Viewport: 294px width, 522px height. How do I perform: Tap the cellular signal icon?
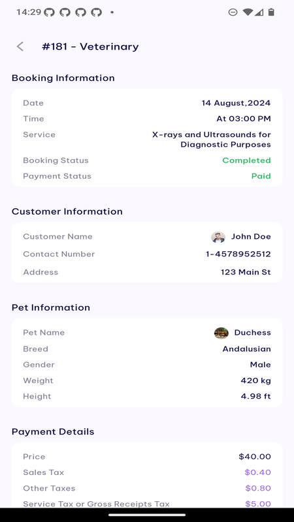click(x=259, y=12)
